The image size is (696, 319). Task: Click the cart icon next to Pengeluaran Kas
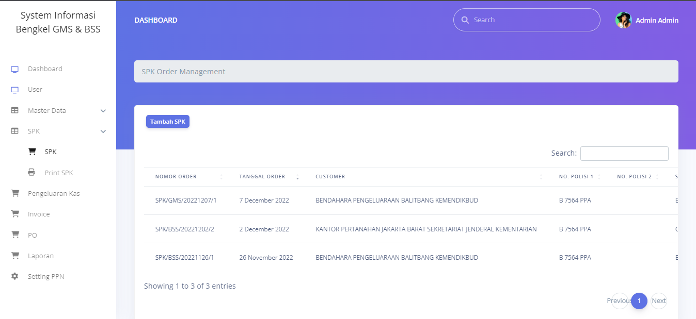[15, 193]
